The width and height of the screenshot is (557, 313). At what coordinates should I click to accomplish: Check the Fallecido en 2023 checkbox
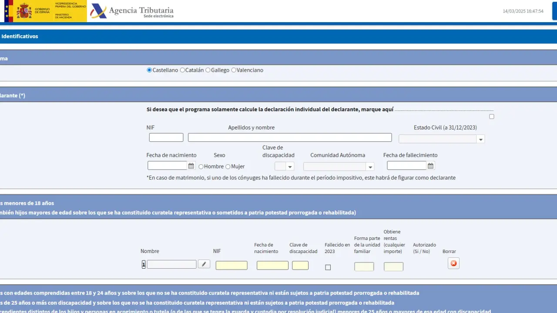click(x=328, y=267)
